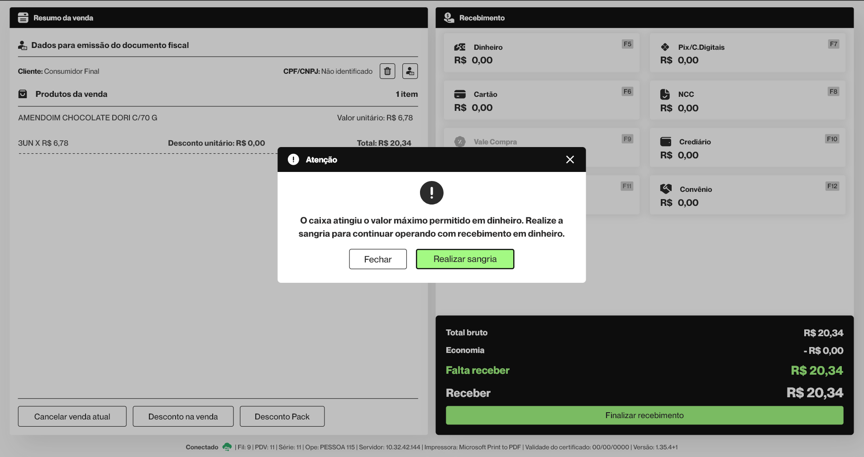Click the cloud connection status icon
Viewport: 864px width, 457px height.
pyautogui.click(x=227, y=447)
